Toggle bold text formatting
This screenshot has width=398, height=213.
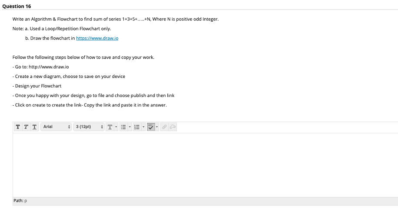18,127
